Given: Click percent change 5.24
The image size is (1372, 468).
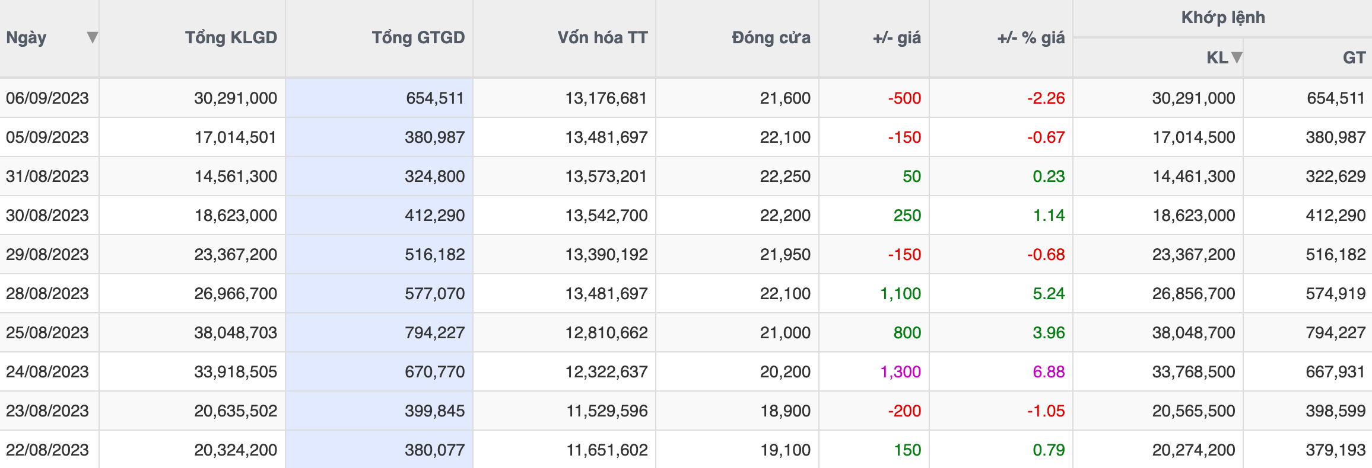Looking at the screenshot, I should click(1049, 293).
